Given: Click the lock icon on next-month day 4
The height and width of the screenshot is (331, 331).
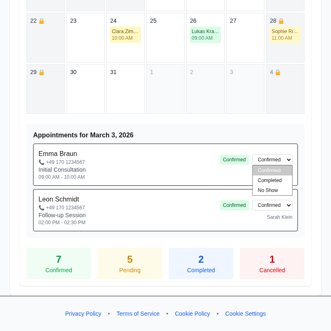Looking at the screenshot, I should [278, 72].
